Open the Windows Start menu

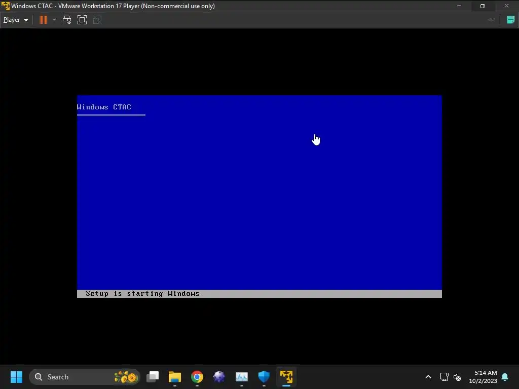(16, 377)
